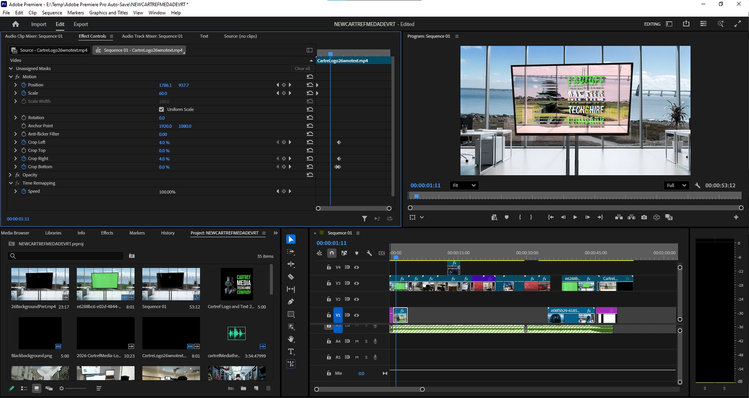Open the Graphics and Titles menu
Screen dimensions: 749x398
pos(108,13)
